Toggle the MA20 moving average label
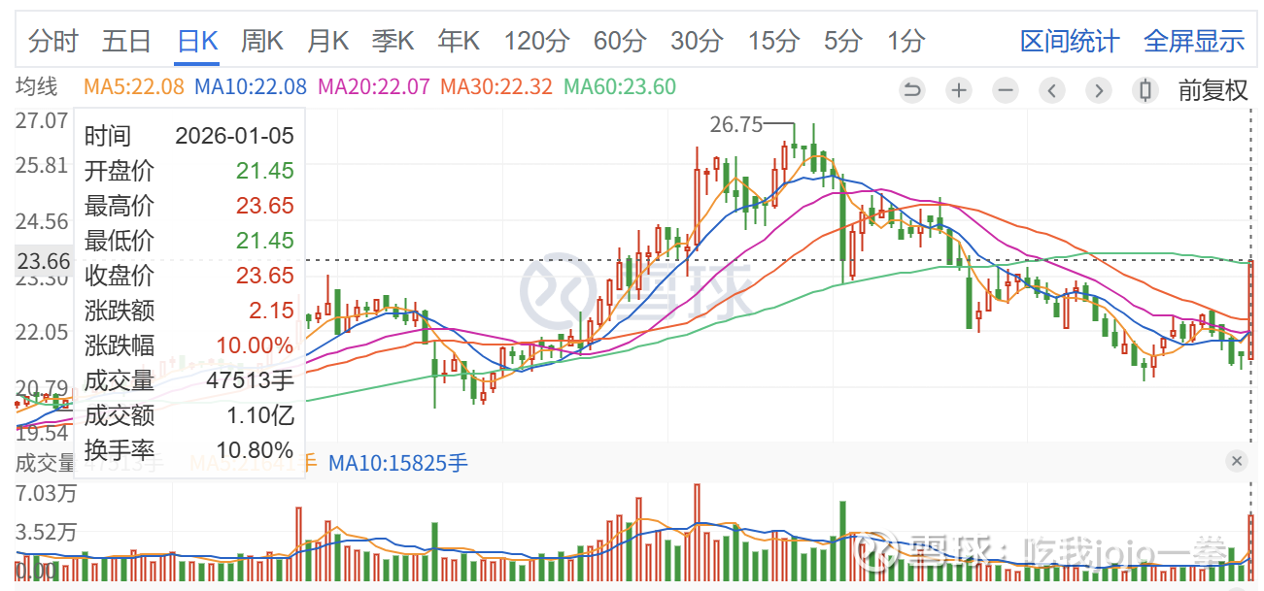 pos(374,87)
